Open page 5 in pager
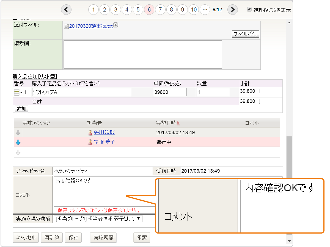Screen dimensions: 330x247 tap(138, 10)
